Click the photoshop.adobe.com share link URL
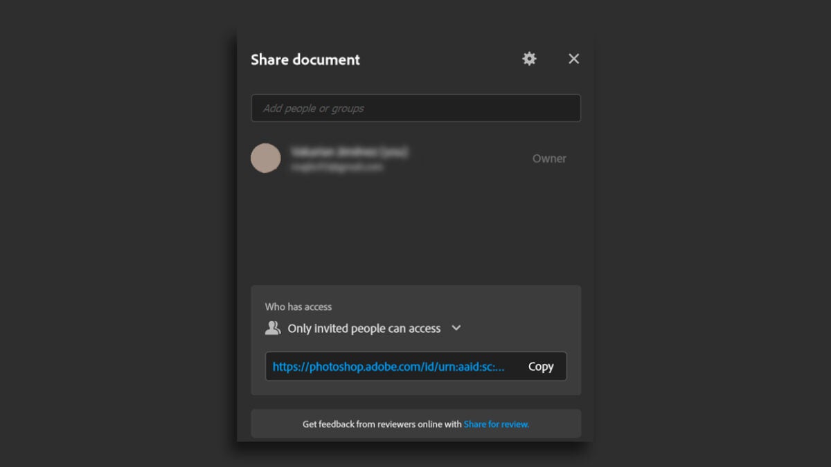Viewport: 831px width, 467px height. point(388,367)
